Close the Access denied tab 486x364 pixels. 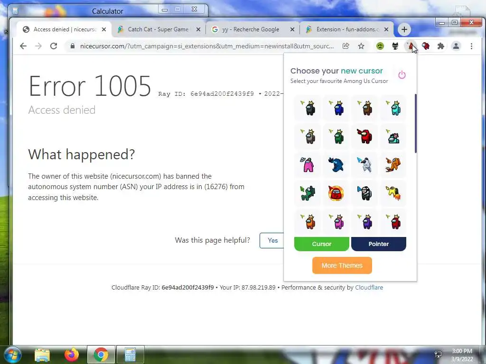click(x=104, y=29)
